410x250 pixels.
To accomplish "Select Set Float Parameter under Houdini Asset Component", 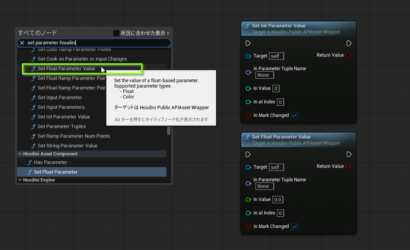I will [x=55, y=172].
